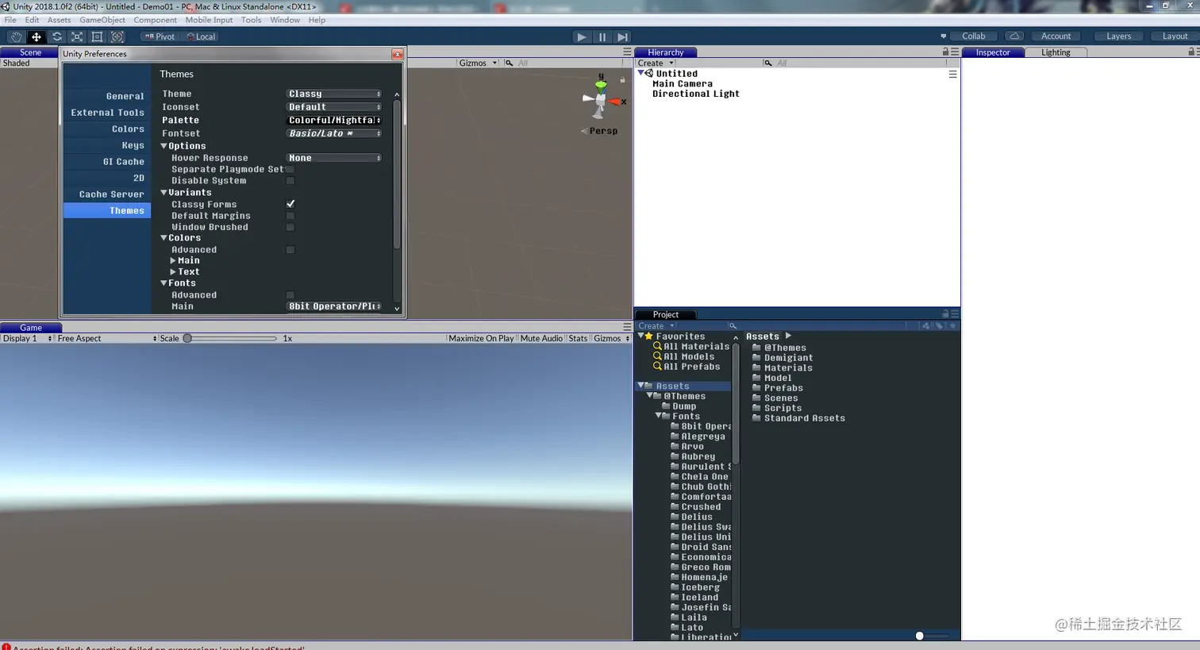Close the Unity Preferences window
1200x650 pixels.
[x=398, y=54]
